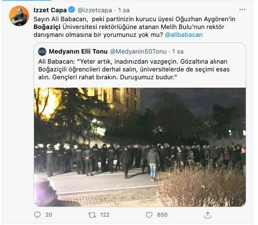This screenshot has height=225, width=258.
Task: Open the @izzetcapa handle
Action: (95, 10)
